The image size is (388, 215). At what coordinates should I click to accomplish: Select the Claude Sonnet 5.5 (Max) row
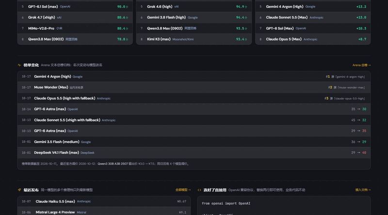coord(313,17)
